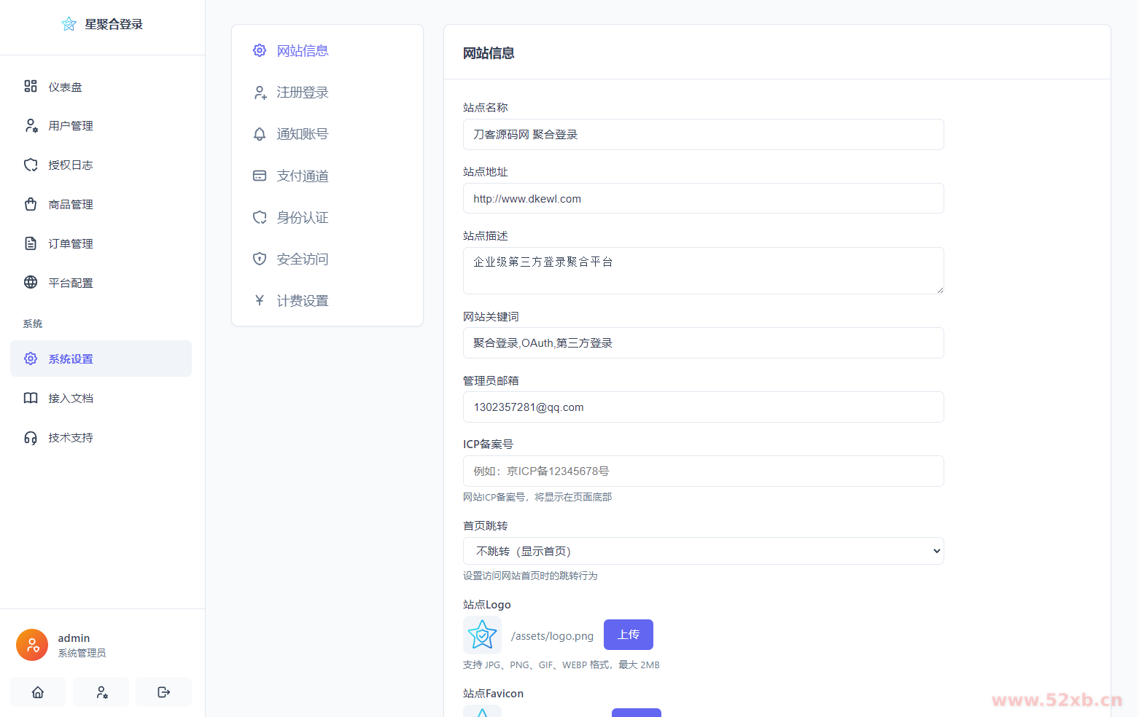
Task: Open user settings icon beside home button
Action: click(101, 692)
